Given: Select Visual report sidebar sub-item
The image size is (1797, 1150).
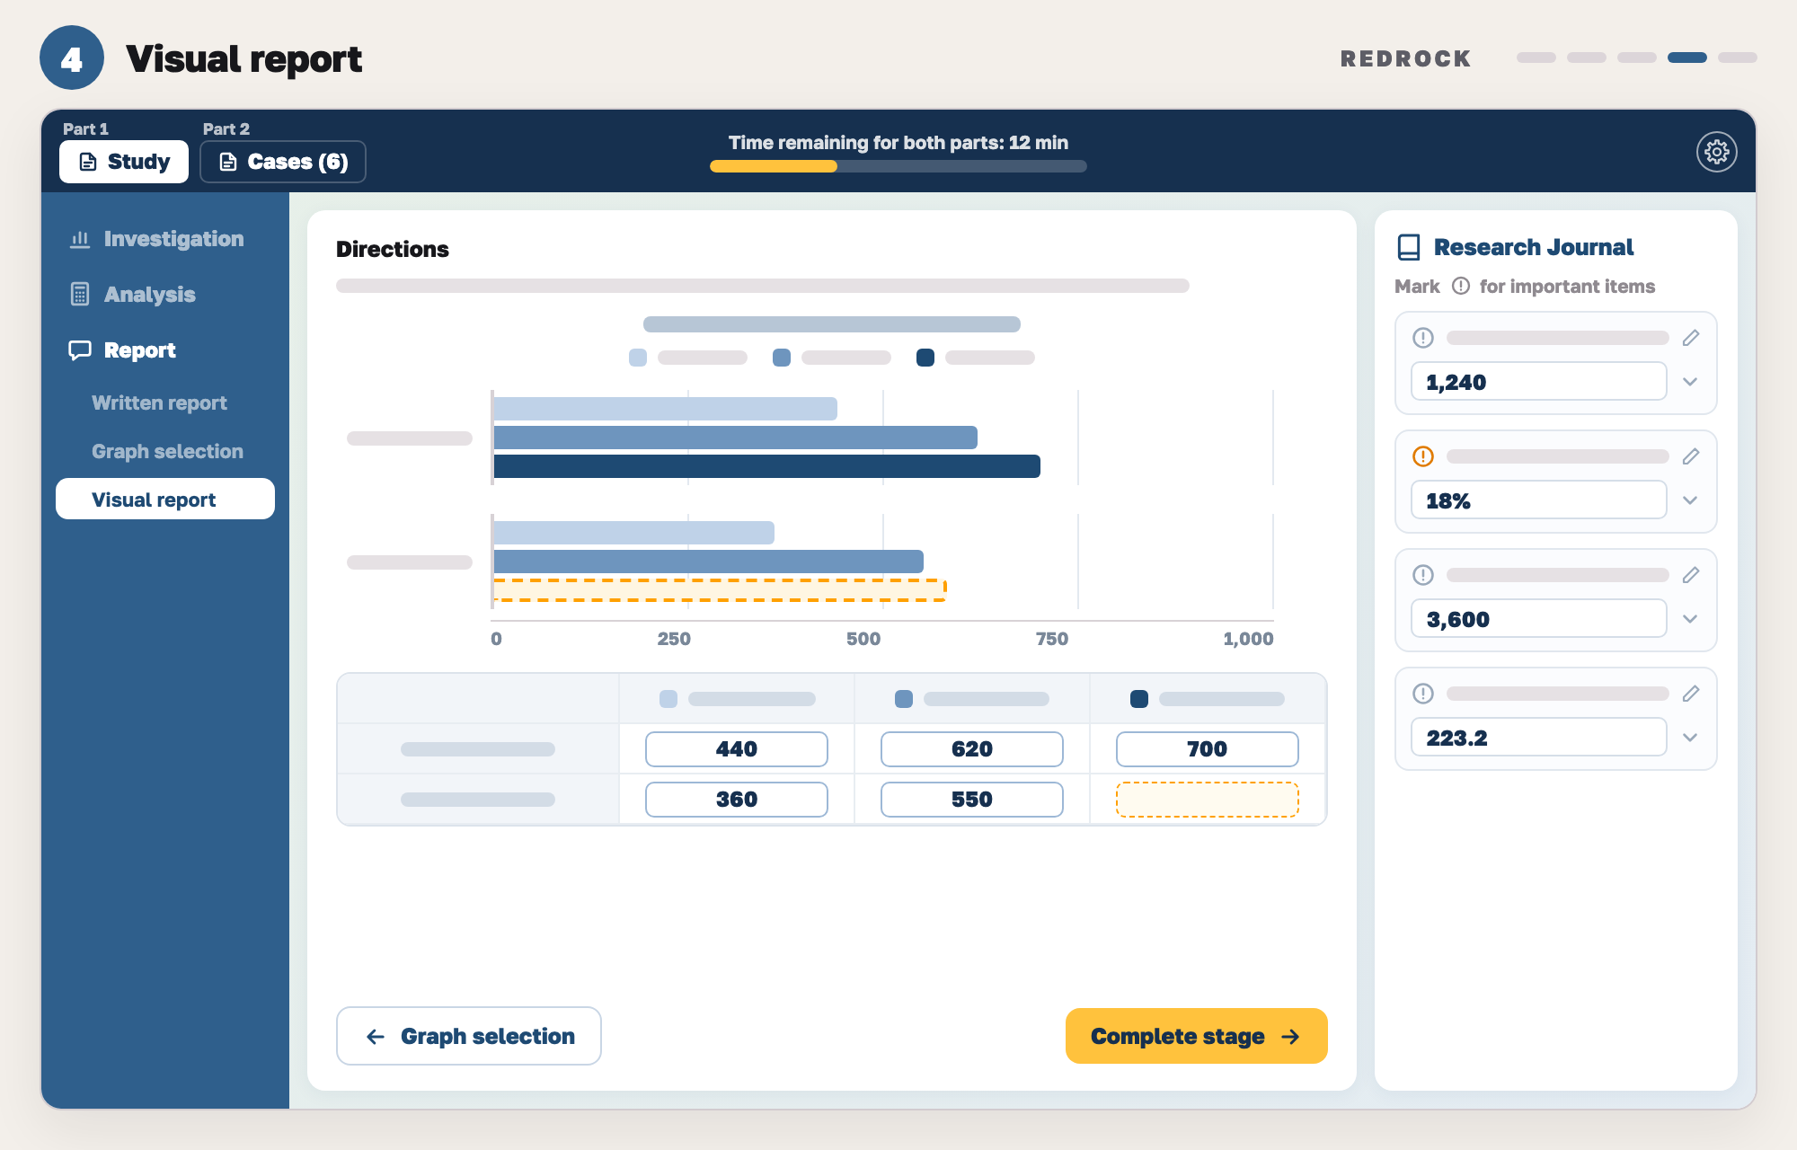Looking at the screenshot, I should (x=165, y=499).
